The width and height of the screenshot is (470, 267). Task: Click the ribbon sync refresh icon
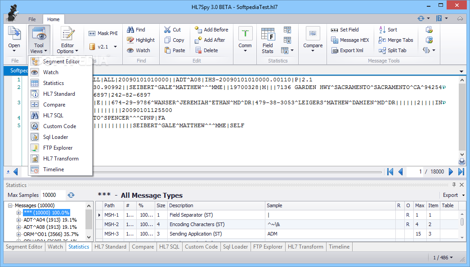click(421, 18)
